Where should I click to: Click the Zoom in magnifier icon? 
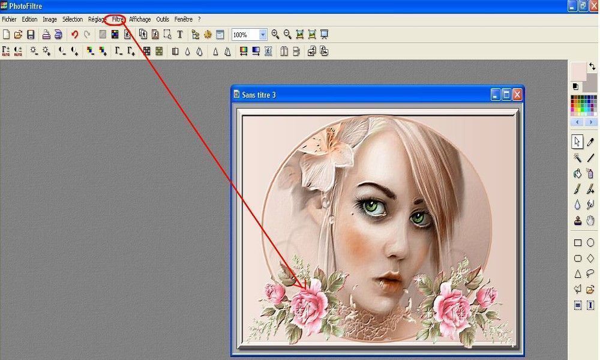[275, 34]
